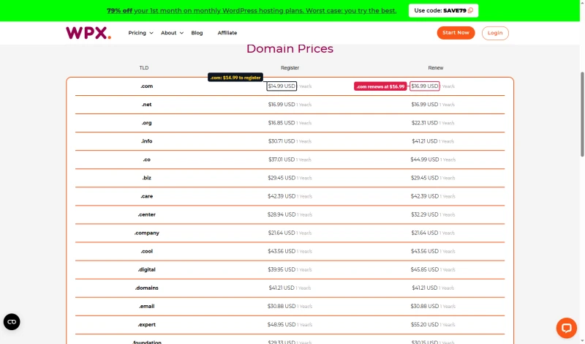This screenshot has width=585, height=344.
Task: Open the Affiliate menu item
Action: tap(227, 33)
